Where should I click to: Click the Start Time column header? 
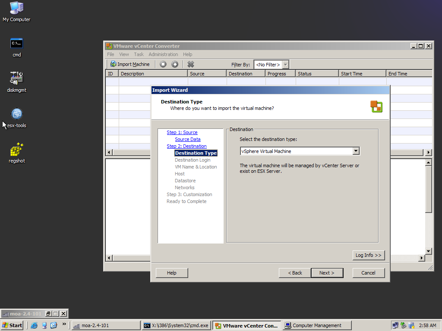click(x=362, y=74)
